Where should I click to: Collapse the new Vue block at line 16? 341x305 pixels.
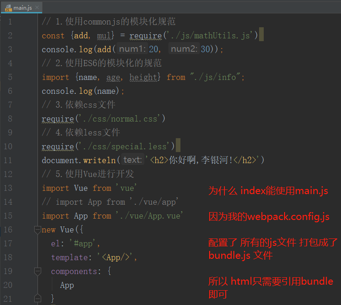point(37,230)
